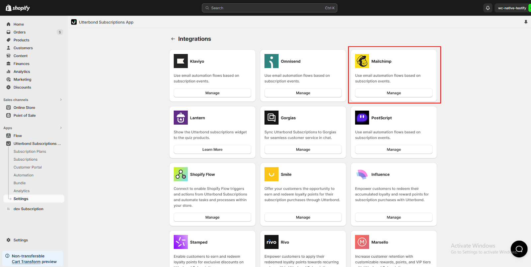Click the Influence logo

click(362, 174)
